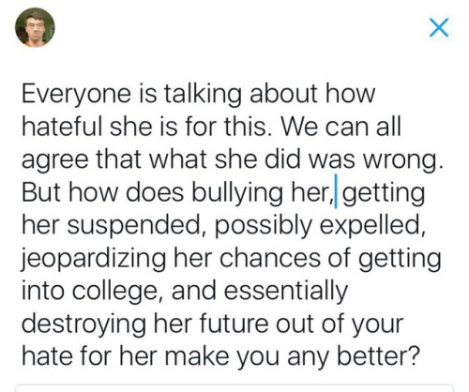Screen dimensions: 469x392
Task: Click on the word 'hateful'
Action: (62, 127)
